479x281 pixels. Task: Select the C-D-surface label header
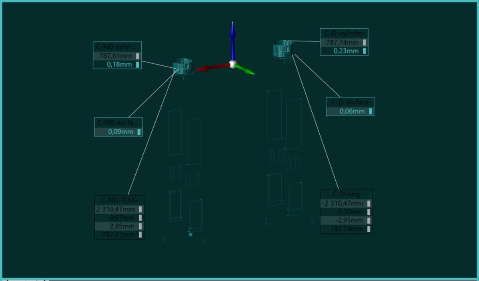click(350, 102)
